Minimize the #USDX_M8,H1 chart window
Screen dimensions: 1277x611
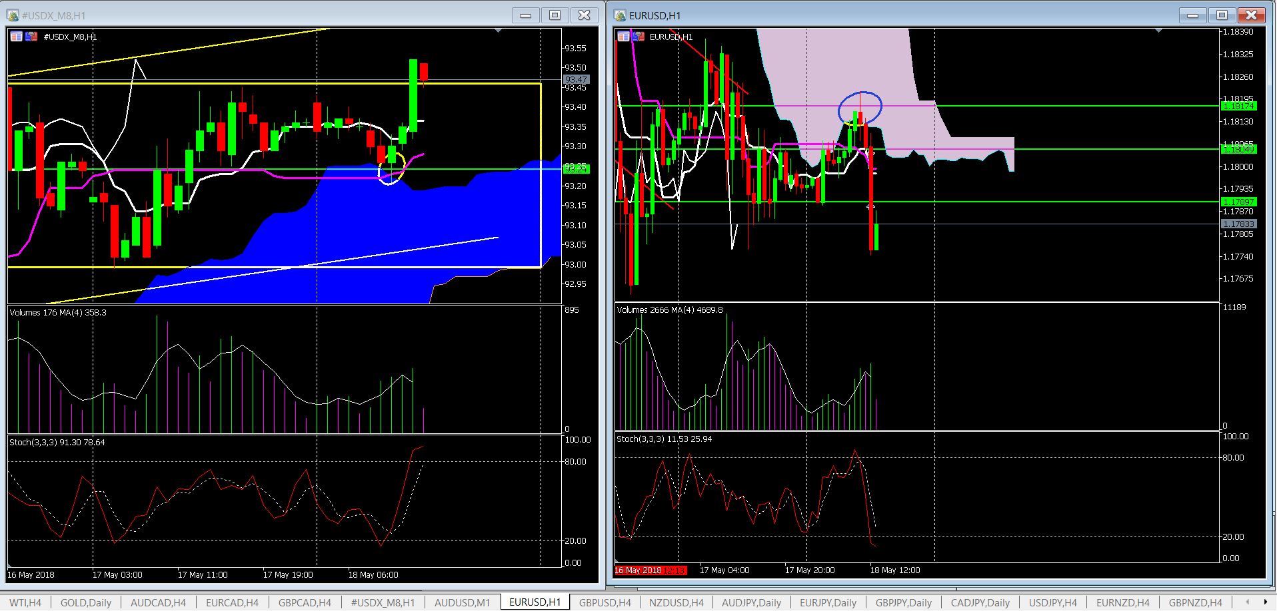point(526,15)
